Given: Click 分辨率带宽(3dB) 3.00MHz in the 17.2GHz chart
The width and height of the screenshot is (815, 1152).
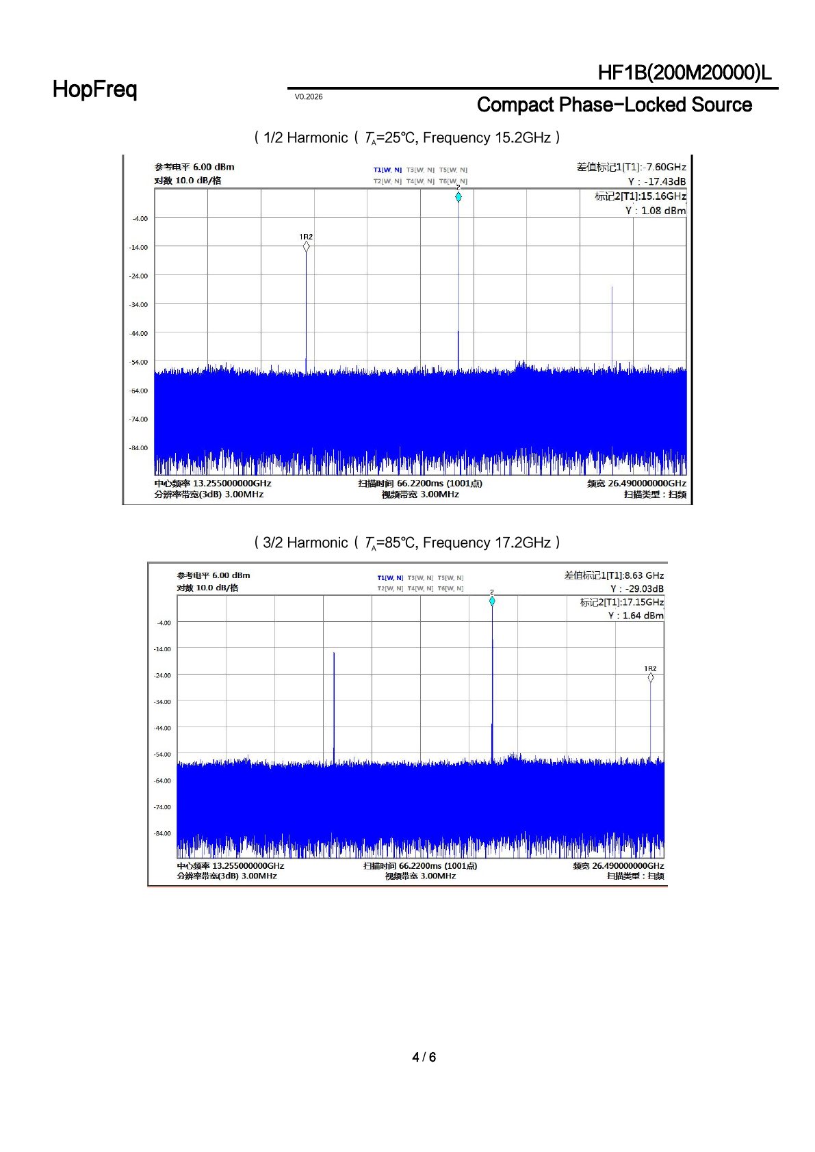Looking at the screenshot, I should tap(227, 876).
